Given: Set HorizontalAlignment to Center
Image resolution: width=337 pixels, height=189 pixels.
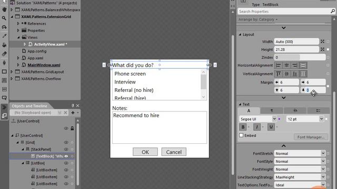Looking at the screenshot, I should tap(286, 65).
